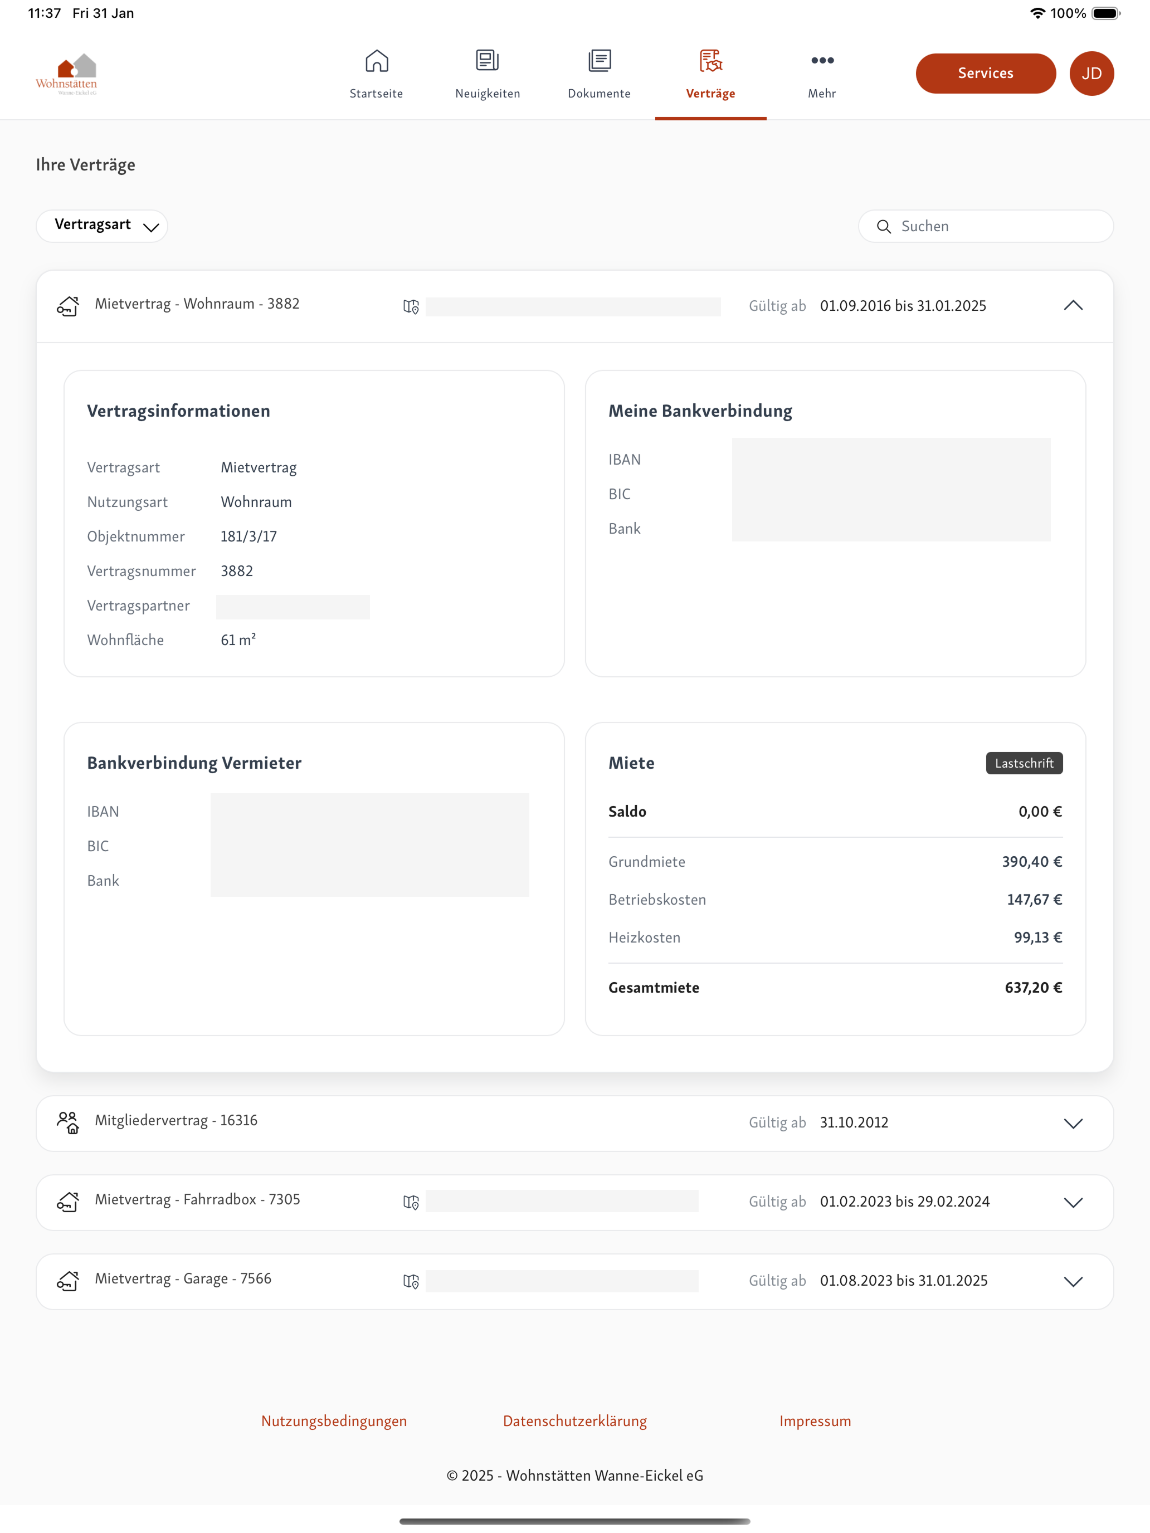Go to Startseite tab

(x=377, y=74)
